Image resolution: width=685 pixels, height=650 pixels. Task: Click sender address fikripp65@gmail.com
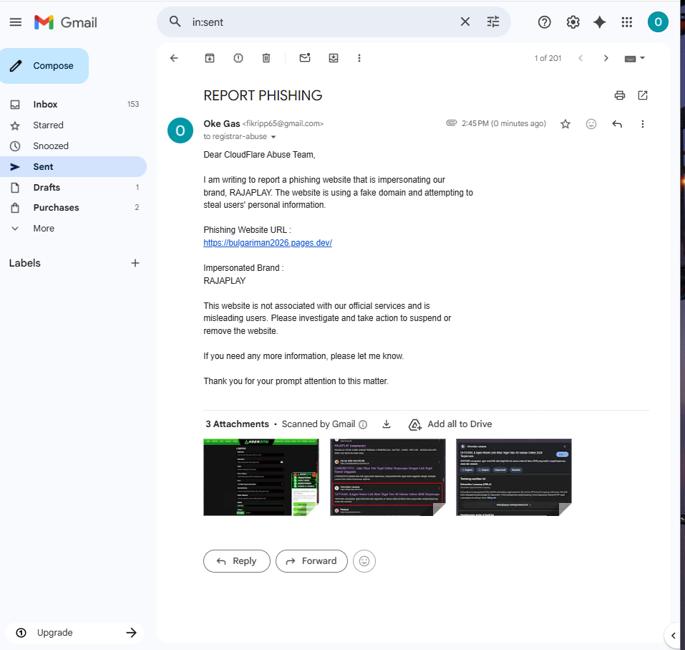[x=283, y=124]
